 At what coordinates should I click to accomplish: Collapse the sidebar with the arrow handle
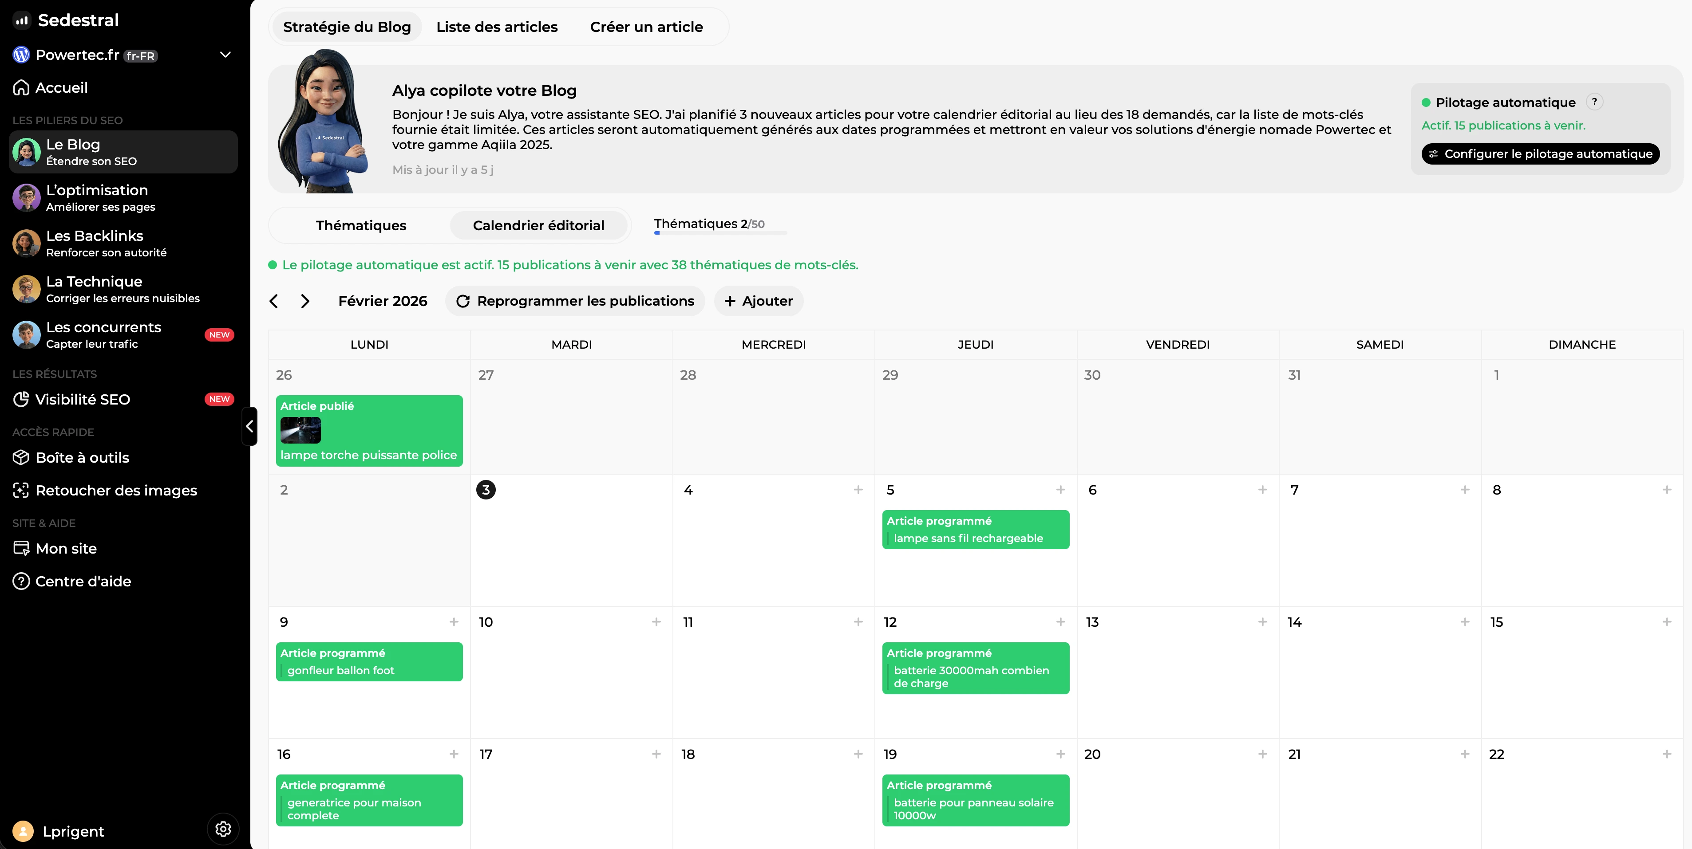(249, 426)
